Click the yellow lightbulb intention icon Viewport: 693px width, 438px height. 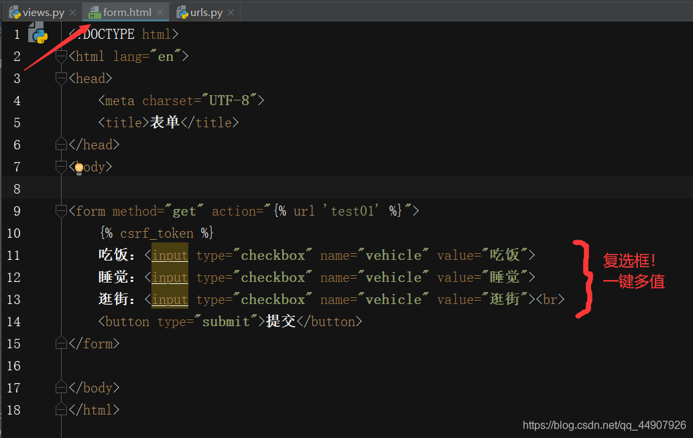[x=78, y=167]
